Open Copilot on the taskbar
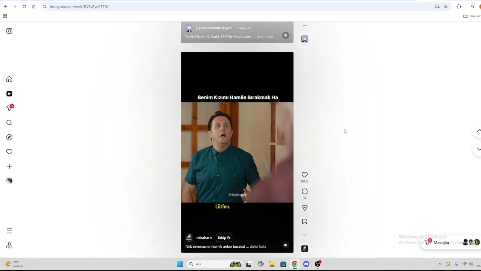This screenshot has height=271, width=481. coord(260,264)
